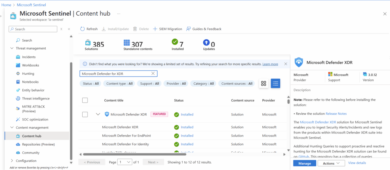This screenshot has width=390, height=170.
Task: Go to Microsoft Sentinel breadcrumb
Action: 32,5
